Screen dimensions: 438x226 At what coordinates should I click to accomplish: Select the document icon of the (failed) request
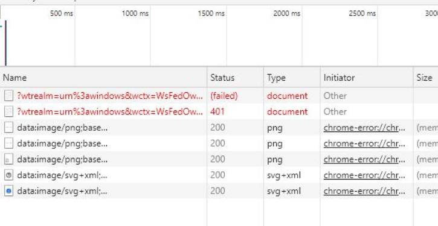(8, 96)
